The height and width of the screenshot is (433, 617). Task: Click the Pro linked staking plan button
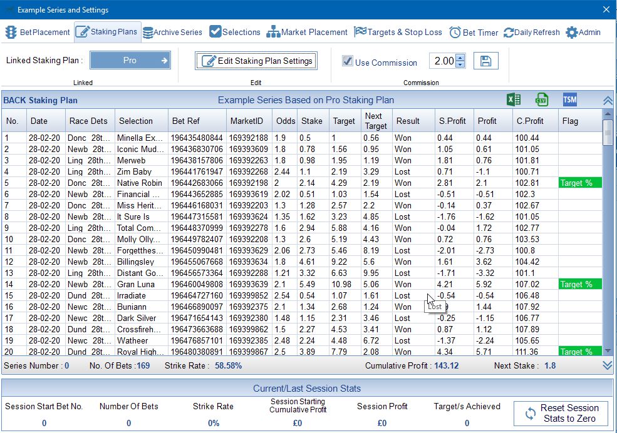click(130, 61)
